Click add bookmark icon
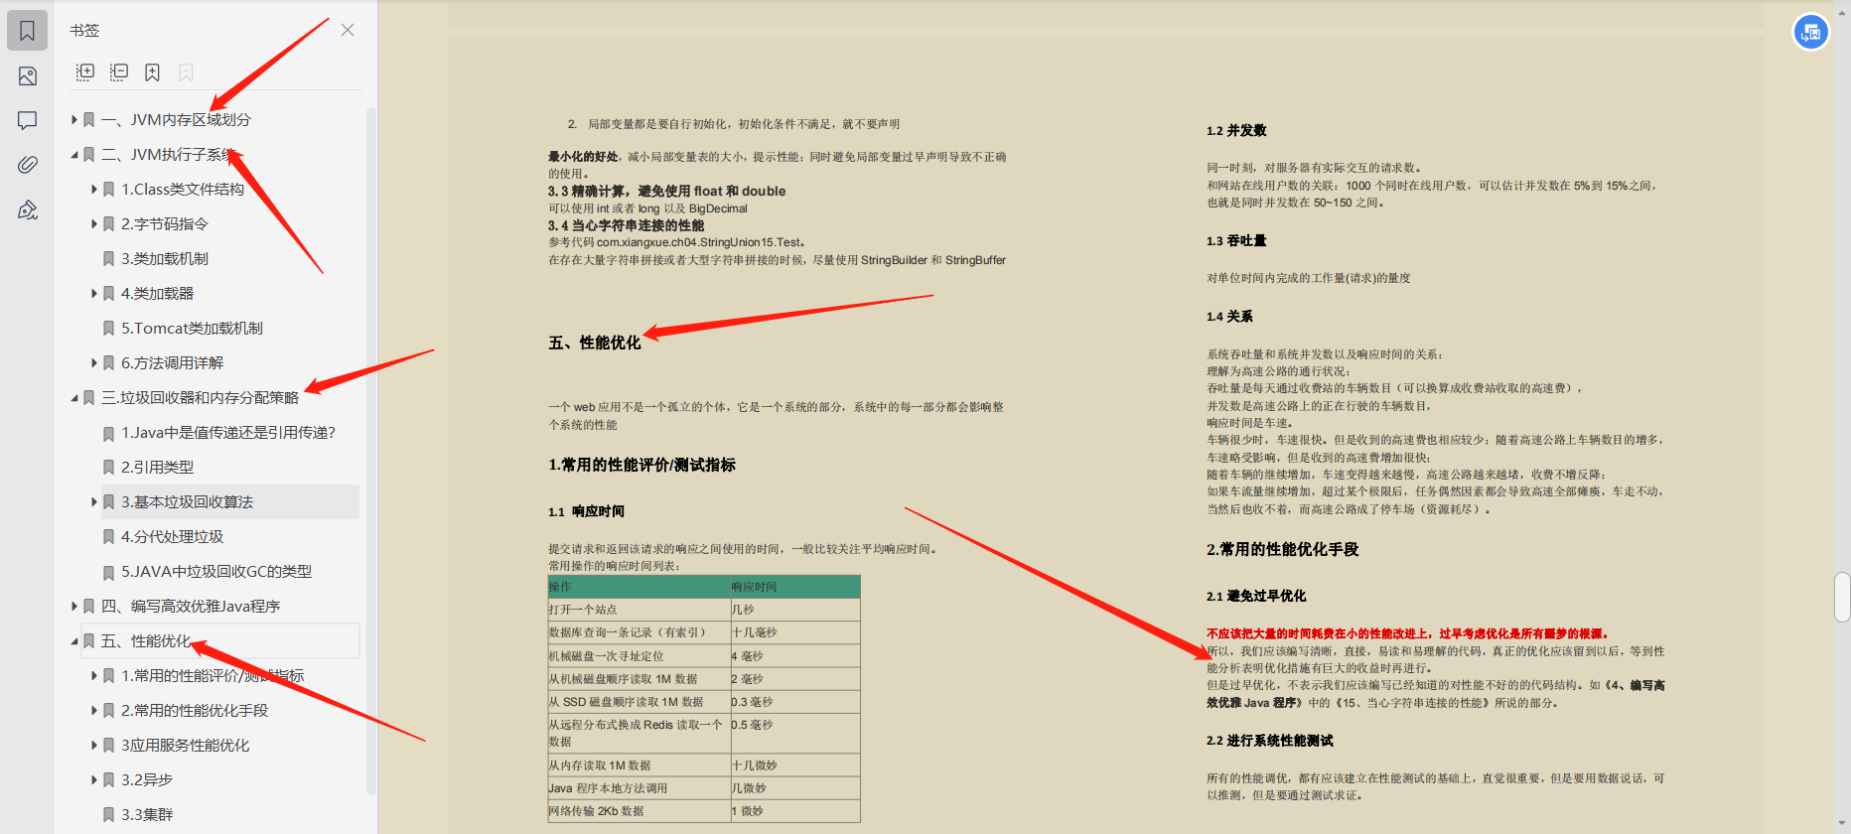This screenshot has height=834, width=1851. click(152, 72)
